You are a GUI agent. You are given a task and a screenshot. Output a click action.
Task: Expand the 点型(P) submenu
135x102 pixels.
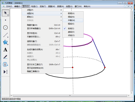43,10
